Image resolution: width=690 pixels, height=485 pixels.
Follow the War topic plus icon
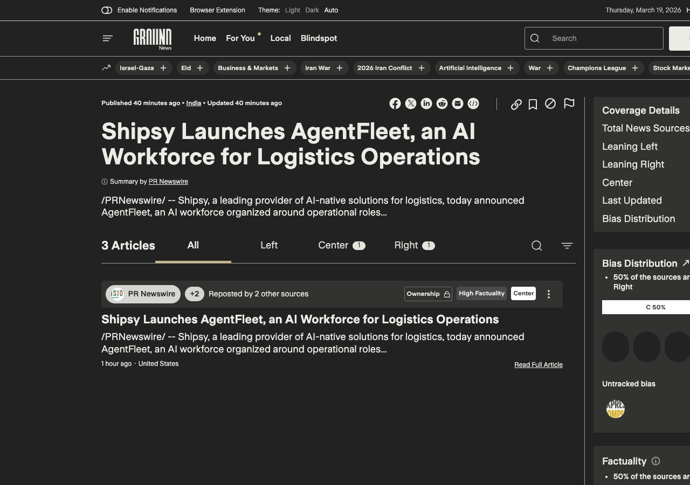(x=550, y=68)
